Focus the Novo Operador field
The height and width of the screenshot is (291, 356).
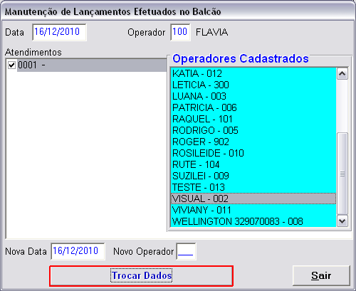186,251
